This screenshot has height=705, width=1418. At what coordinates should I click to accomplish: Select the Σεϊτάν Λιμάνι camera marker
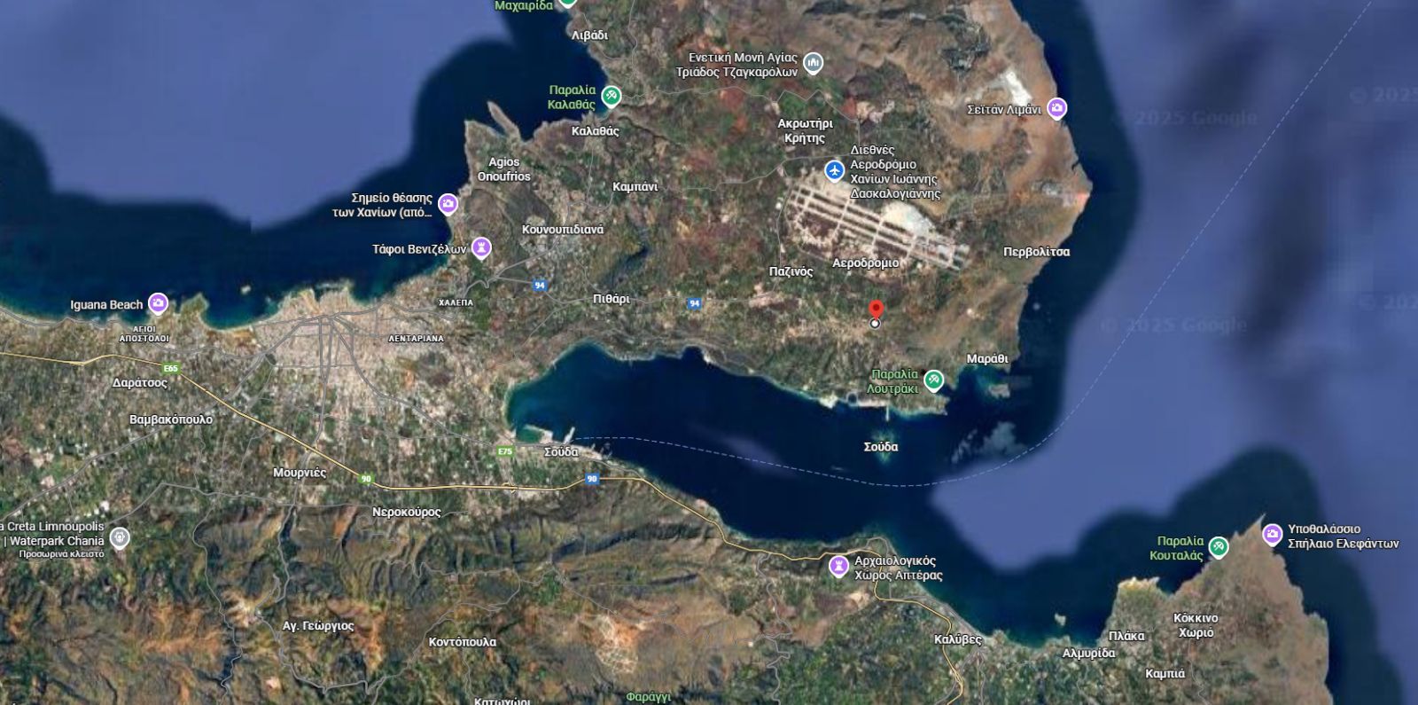coord(1056,109)
